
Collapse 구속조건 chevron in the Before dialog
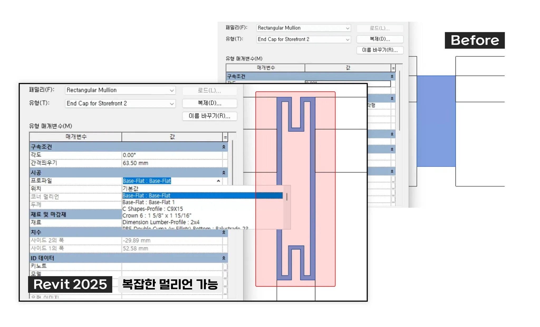[392, 76]
